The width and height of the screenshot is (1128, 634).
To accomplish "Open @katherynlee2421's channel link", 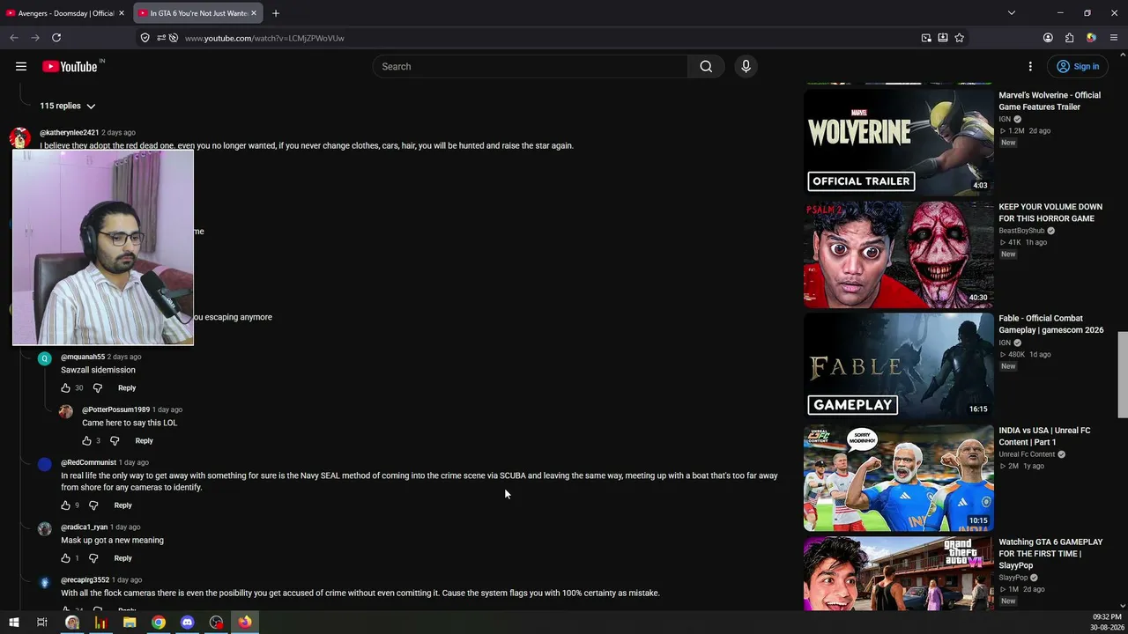I will [x=70, y=132].
